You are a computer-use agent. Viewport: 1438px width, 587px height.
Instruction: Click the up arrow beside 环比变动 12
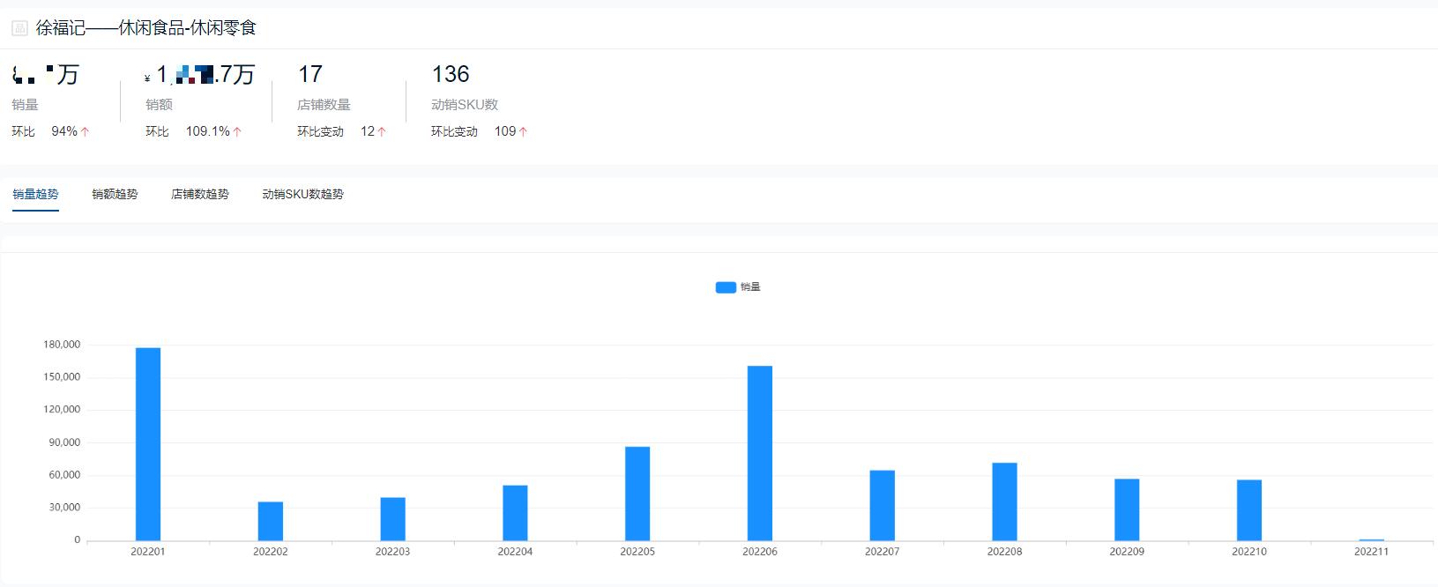pos(382,132)
